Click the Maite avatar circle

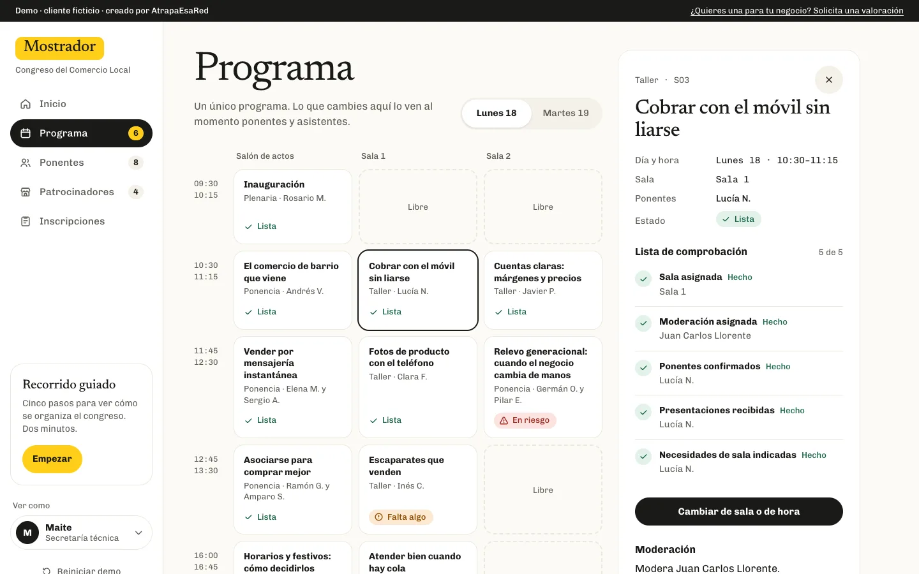pos(27,533)
